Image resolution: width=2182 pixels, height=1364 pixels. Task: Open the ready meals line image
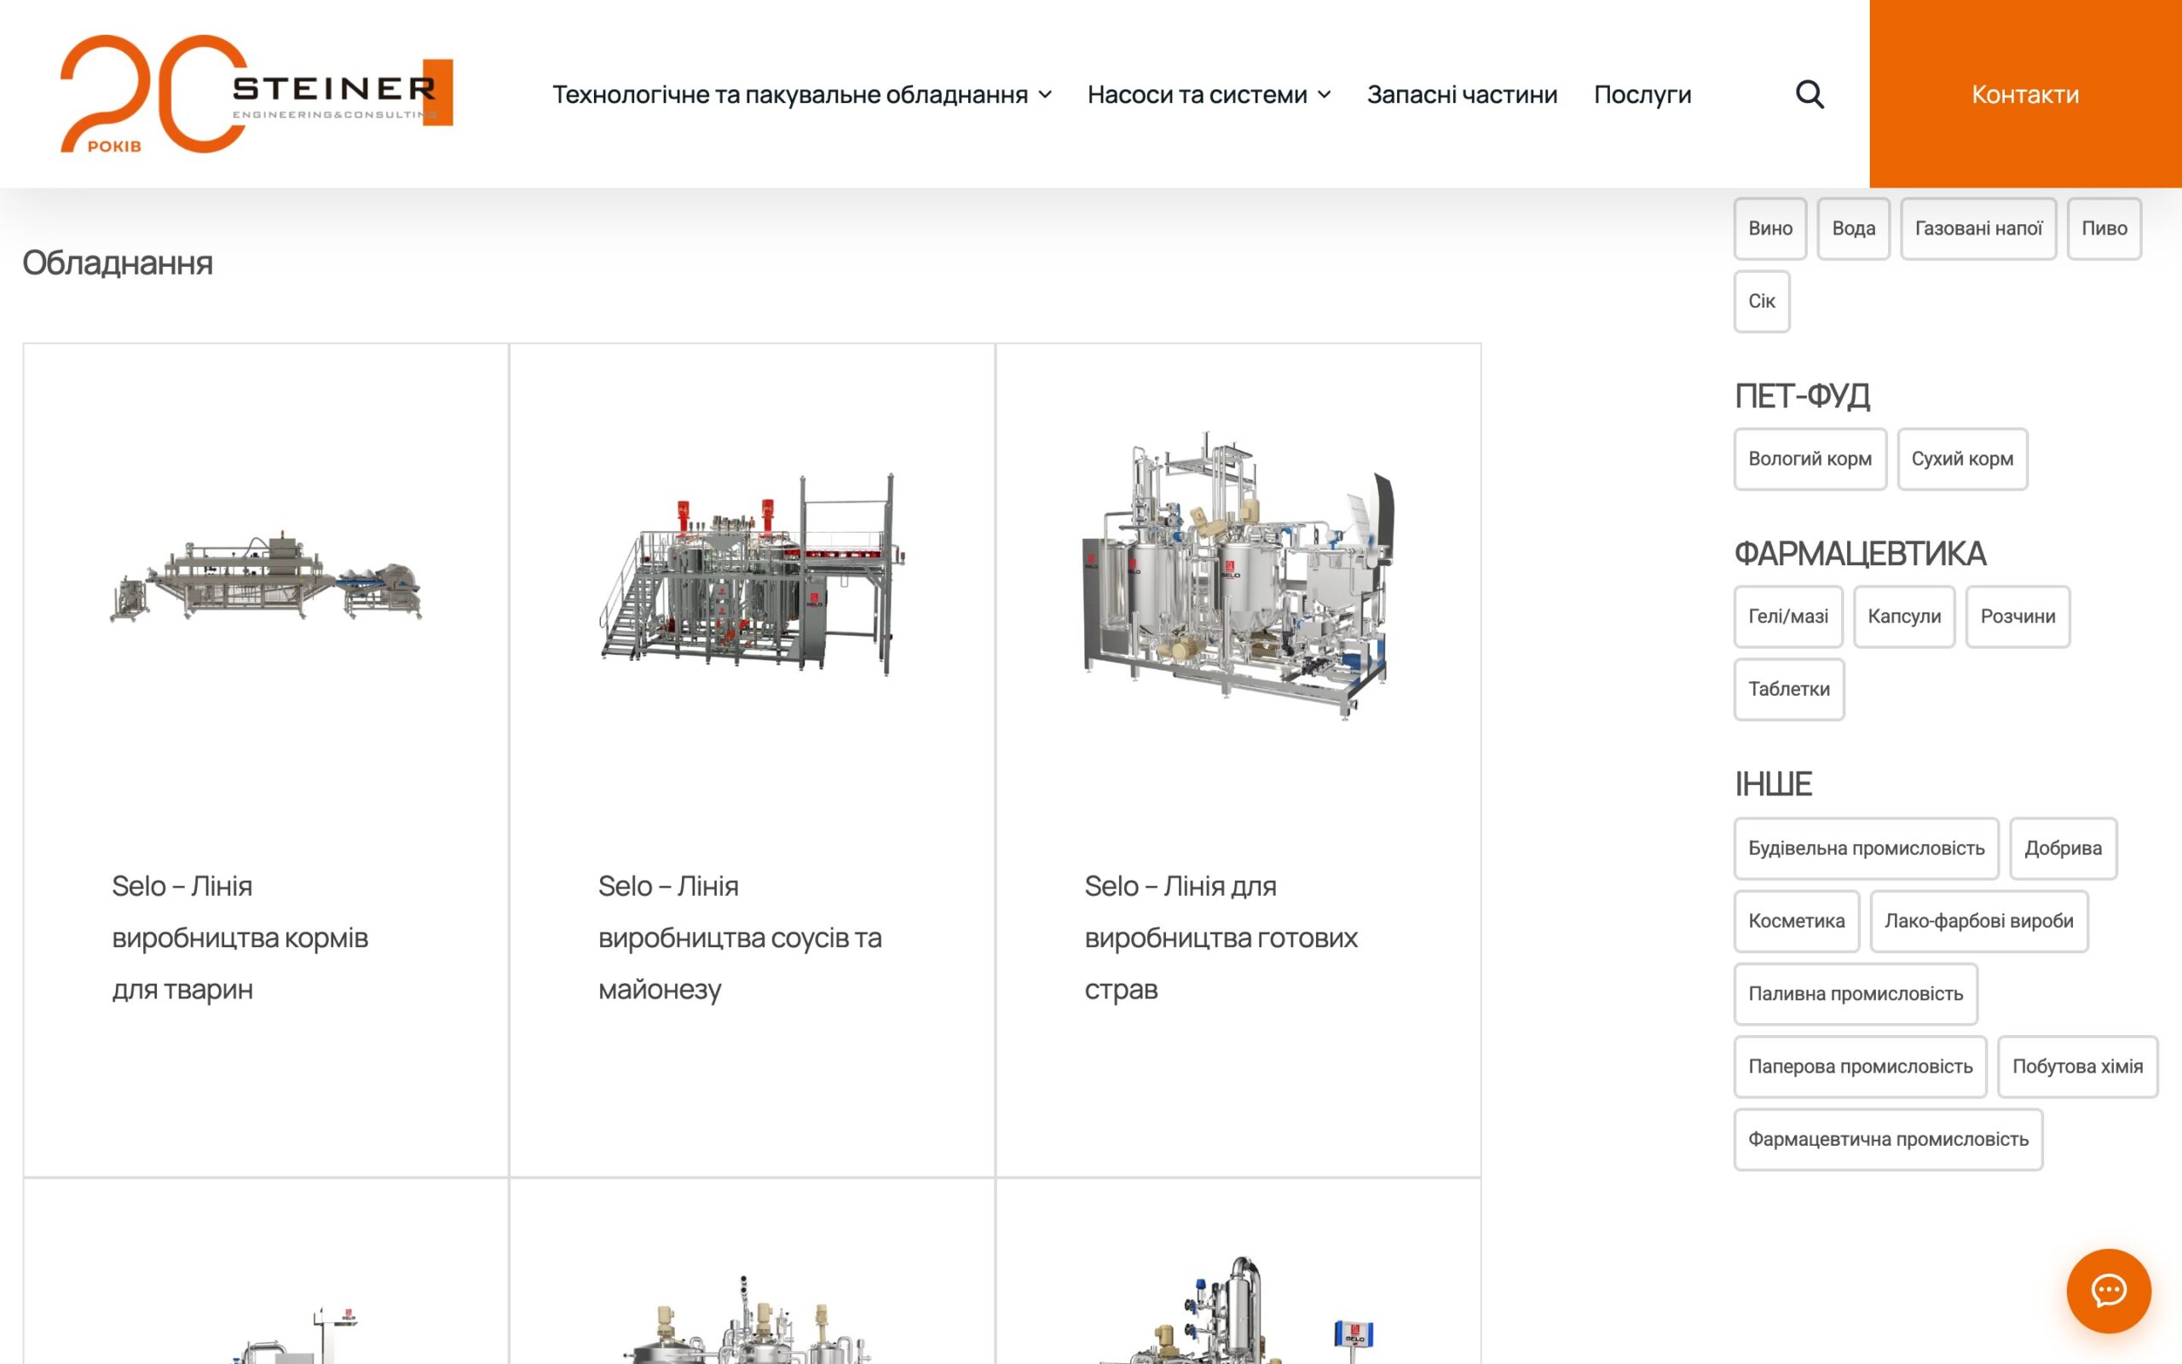(1237, 575)
